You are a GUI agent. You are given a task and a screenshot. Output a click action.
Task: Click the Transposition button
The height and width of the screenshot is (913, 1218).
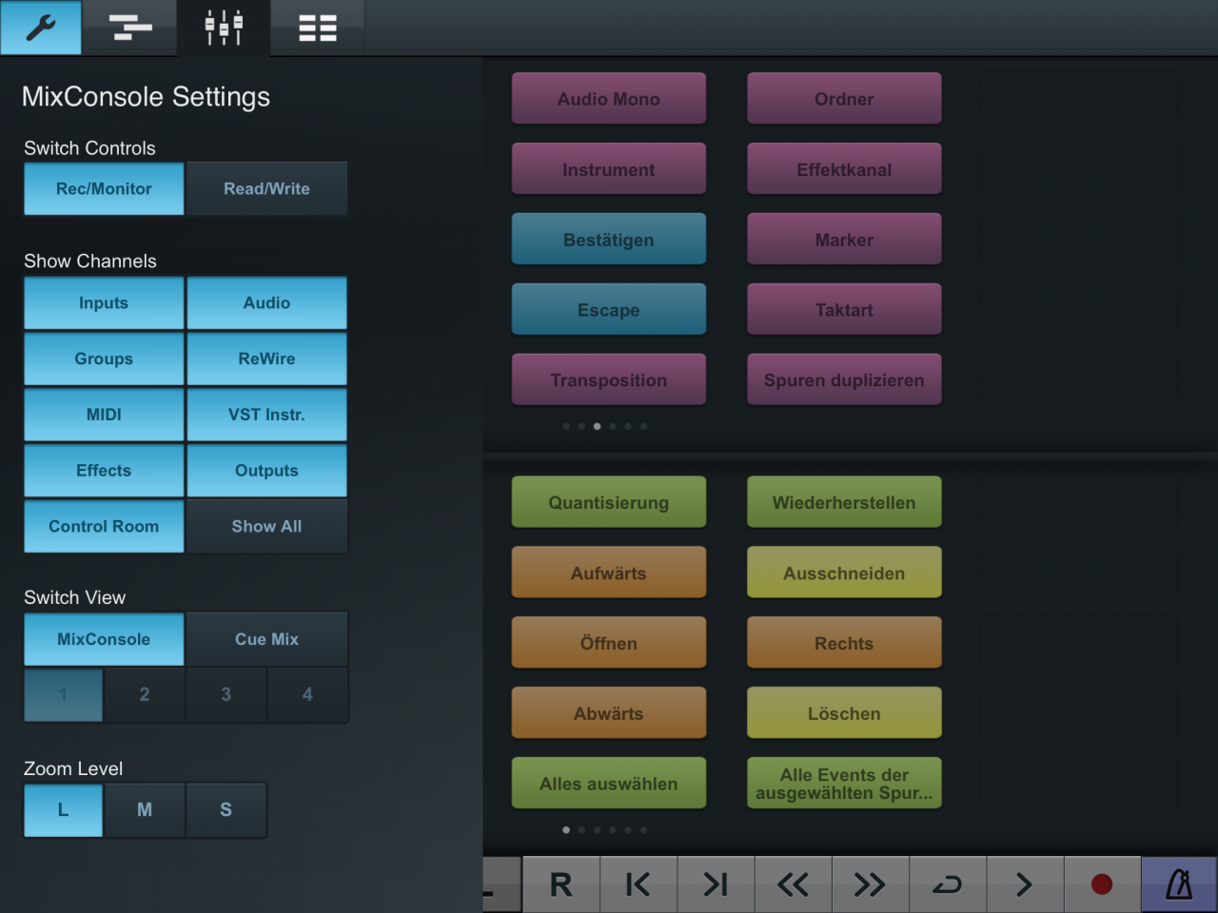(x=609, y=380)
